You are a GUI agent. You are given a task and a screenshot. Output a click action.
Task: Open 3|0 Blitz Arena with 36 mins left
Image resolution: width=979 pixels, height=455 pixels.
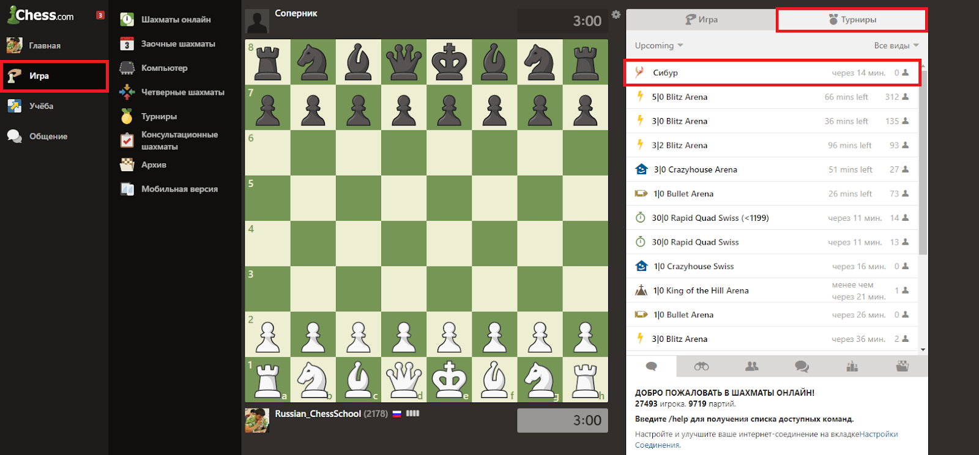[772, 121]
